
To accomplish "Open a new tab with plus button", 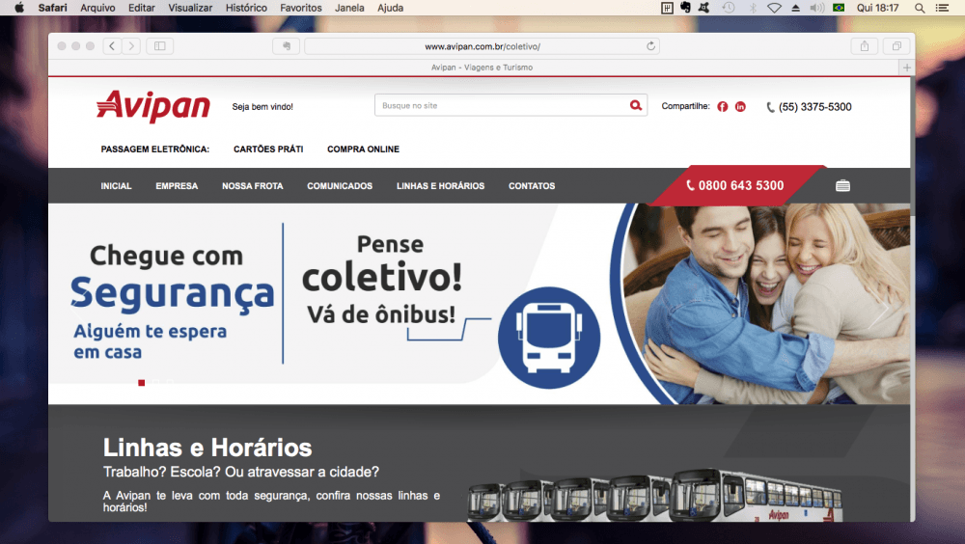I will coord(906,68).
